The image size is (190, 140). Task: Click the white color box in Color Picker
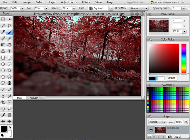(161, 78)
